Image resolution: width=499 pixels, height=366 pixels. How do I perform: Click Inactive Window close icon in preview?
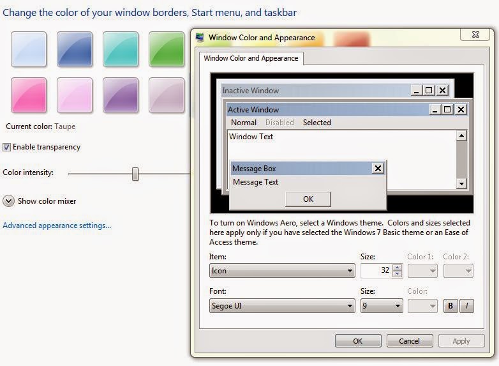442,91
